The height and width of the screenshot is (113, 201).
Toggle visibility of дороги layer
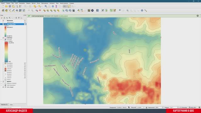click(3, 81)
